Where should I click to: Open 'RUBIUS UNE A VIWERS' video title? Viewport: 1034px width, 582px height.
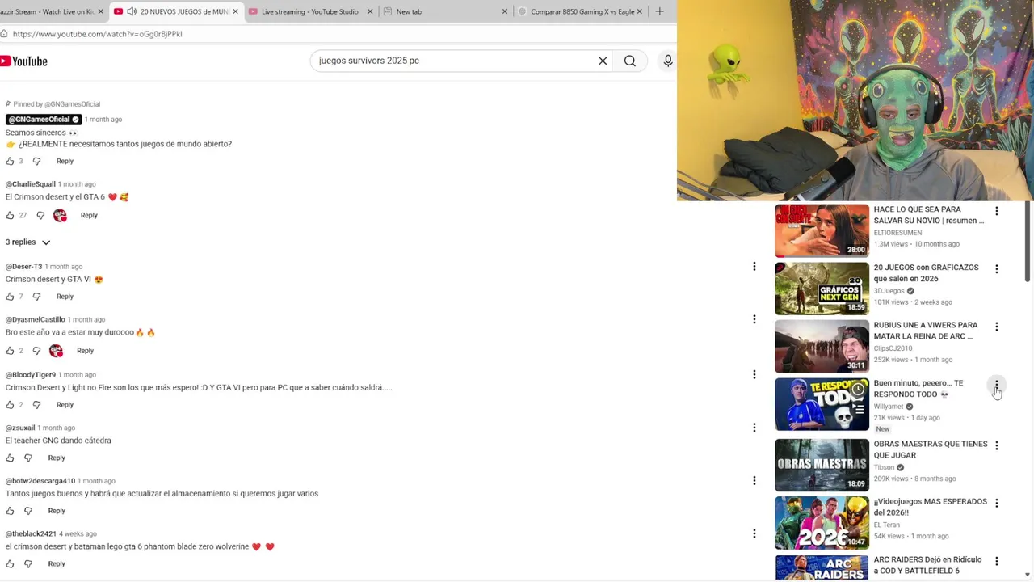pyautogui.click(x=926, y=331)
